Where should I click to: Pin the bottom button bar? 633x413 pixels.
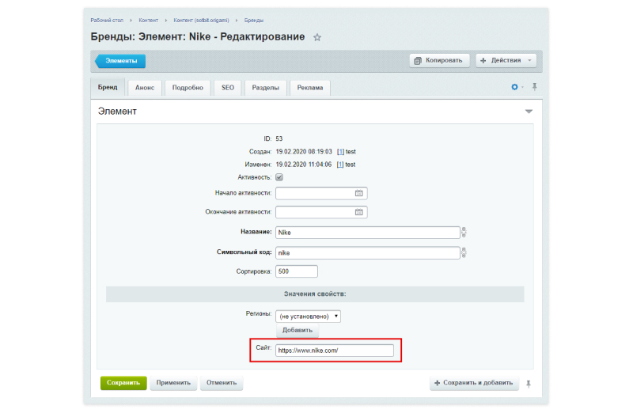coord(529,384)
